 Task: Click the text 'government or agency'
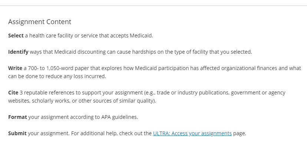click(x=258, y=93)
